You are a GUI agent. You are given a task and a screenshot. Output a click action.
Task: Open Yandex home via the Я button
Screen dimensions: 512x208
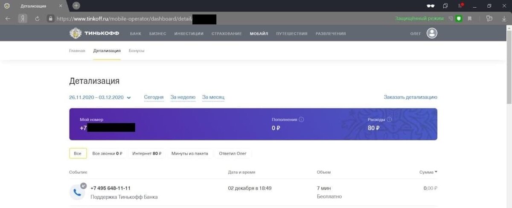click(23, 18)
